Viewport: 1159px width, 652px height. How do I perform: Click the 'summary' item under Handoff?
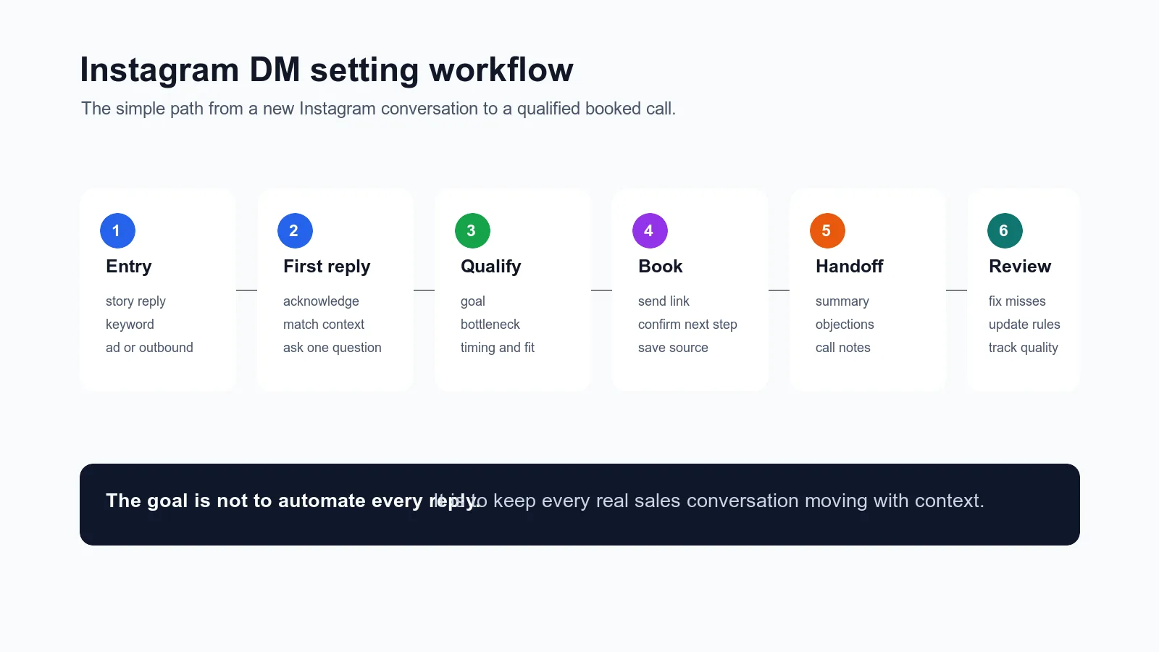pos(842,301)
